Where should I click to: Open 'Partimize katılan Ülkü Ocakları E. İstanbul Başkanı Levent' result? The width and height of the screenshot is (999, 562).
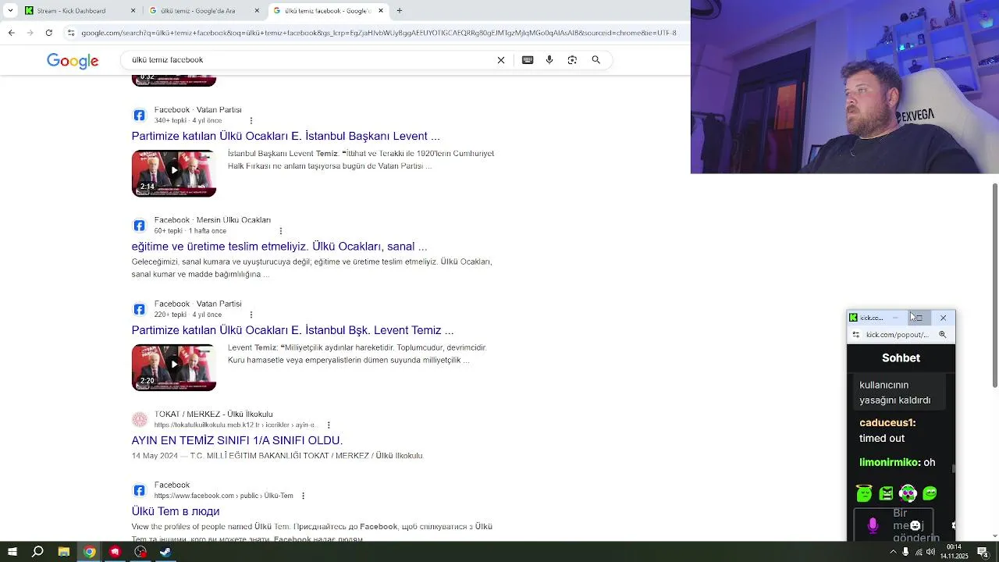[286, 136]
